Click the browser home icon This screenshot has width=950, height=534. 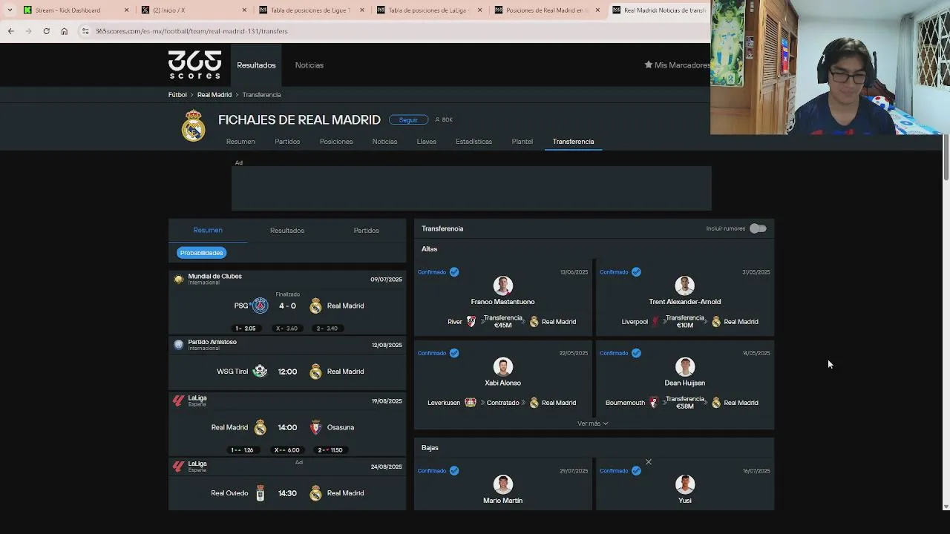tap(64, 31)
